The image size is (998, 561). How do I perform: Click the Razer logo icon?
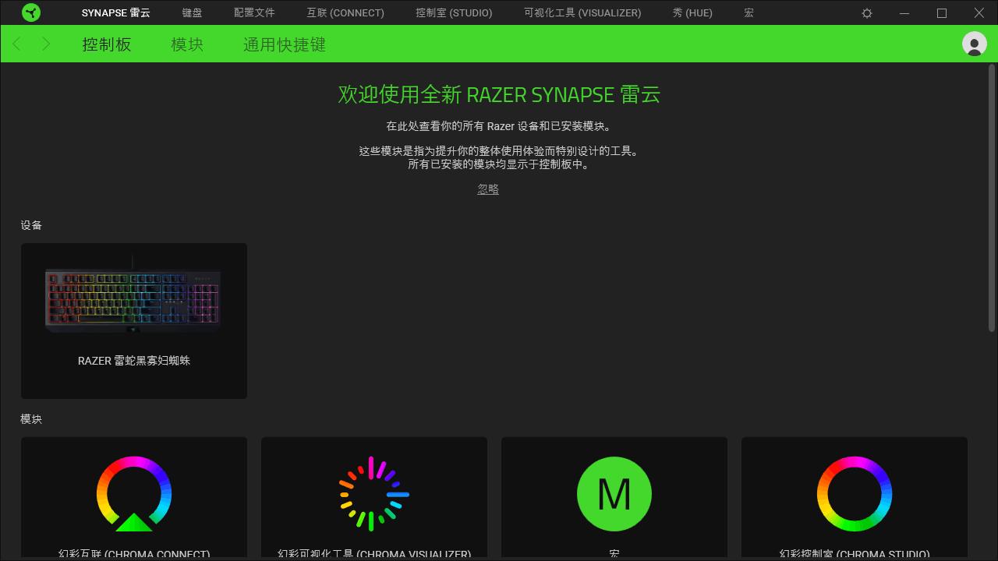(x=31, y=12)
